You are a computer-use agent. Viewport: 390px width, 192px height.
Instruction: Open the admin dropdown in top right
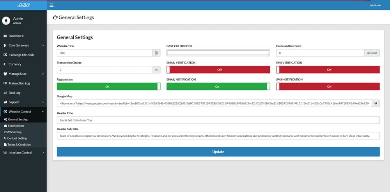(375, 5)
